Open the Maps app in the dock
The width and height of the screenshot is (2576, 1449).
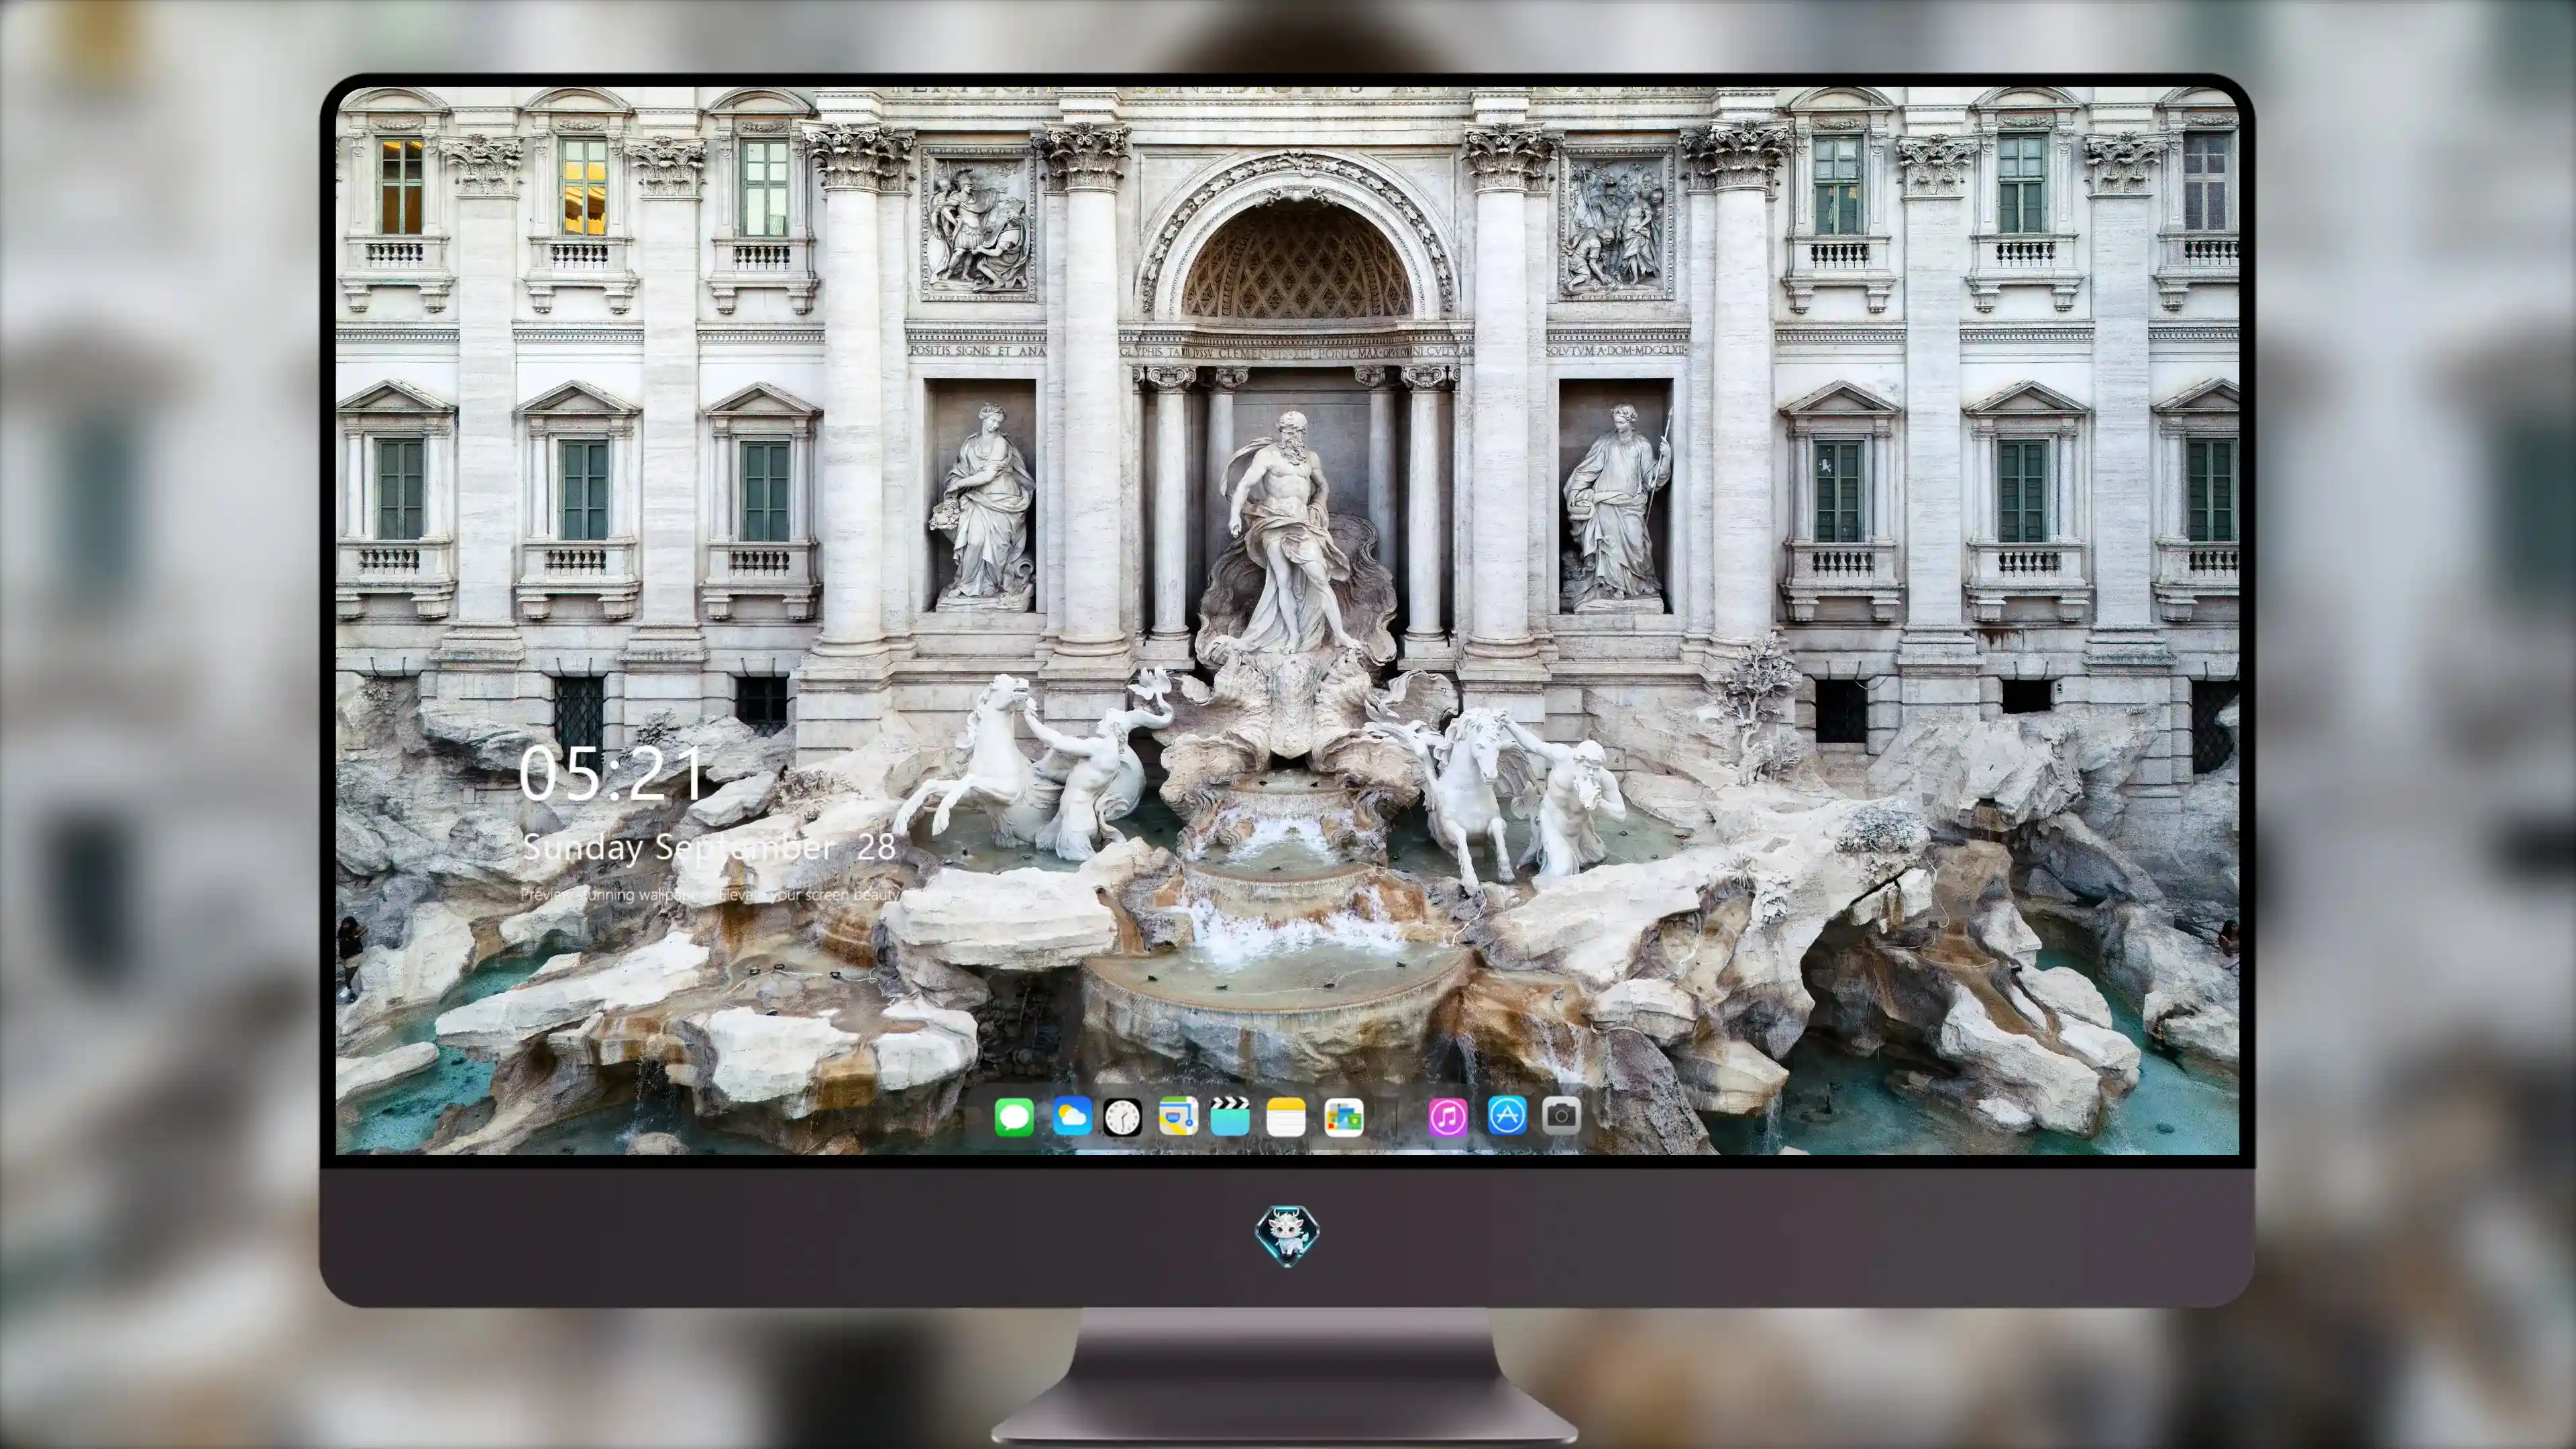point(1178,1117)
